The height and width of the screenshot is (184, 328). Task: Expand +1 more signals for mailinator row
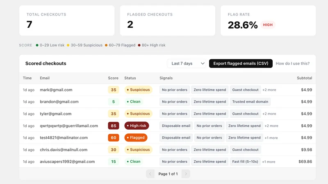(271, 138)
